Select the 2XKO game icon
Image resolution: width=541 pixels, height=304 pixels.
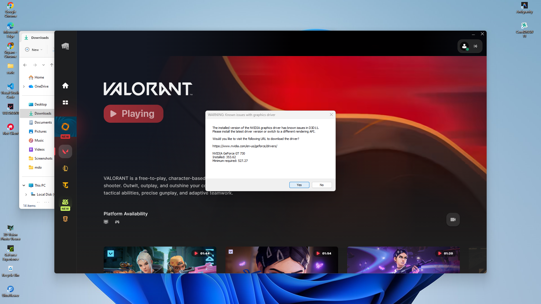click(x=65, y=202)
